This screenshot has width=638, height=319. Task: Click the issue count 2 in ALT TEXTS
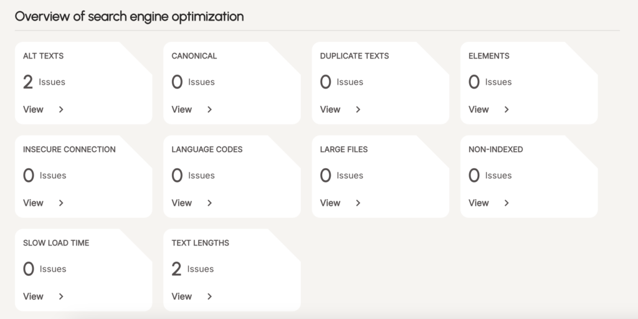point(27,82)
